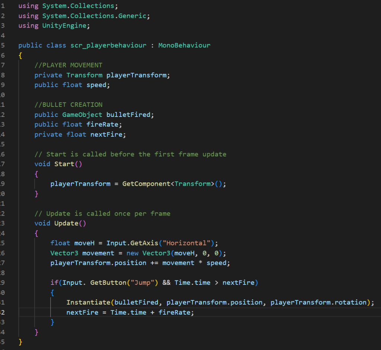Click the Start method name in void Start()

click(64, 164)
